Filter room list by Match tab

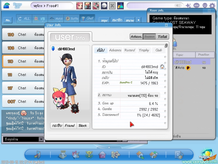(56, 18)
